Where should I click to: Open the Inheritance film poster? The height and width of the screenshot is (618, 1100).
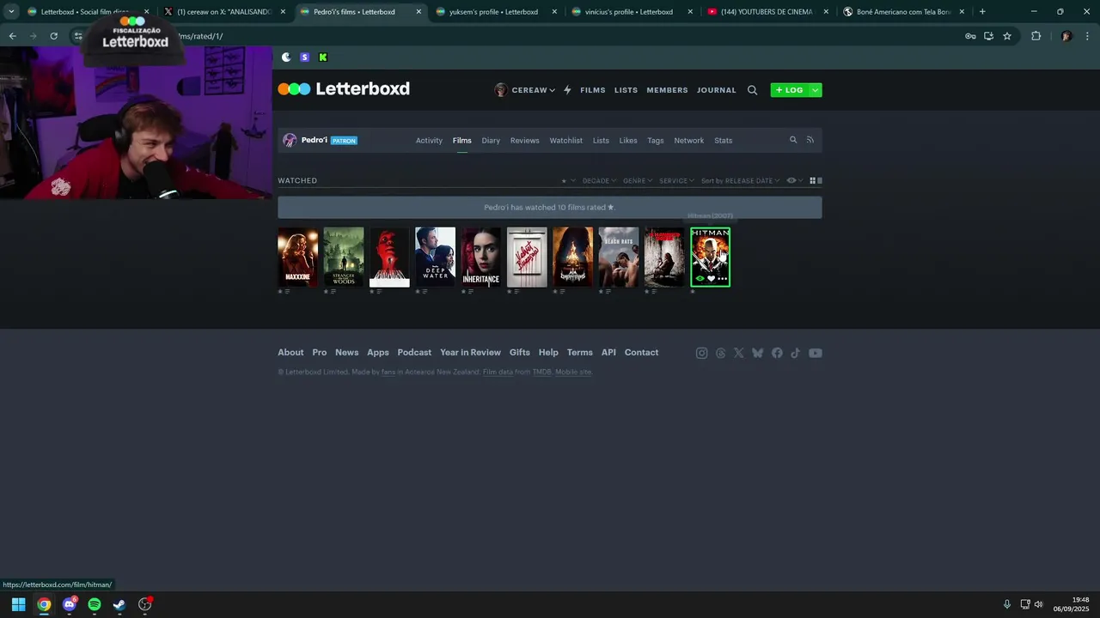pos(481,257)
